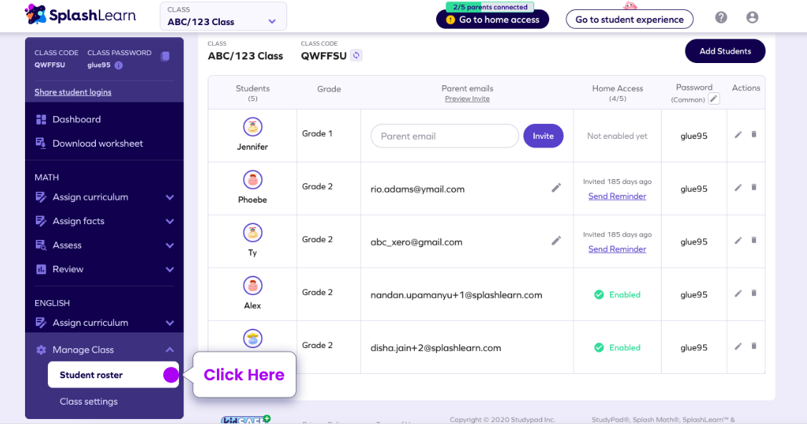
Task: Click Jennifer's Parent email field
Action: [445, 136]
